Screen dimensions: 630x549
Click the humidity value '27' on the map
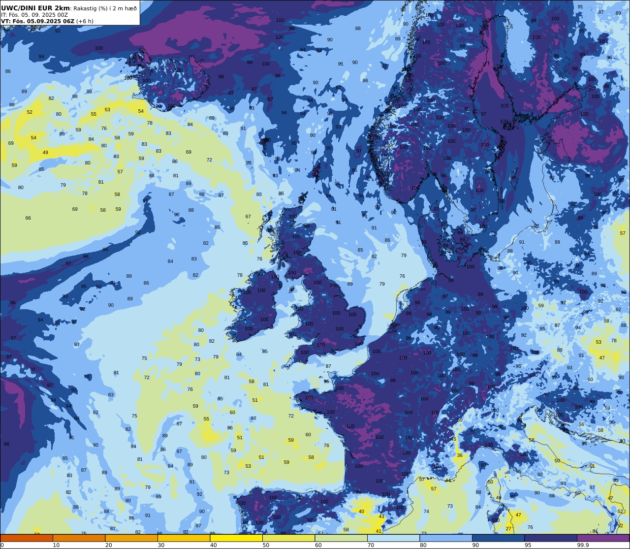tap(508, 528)
